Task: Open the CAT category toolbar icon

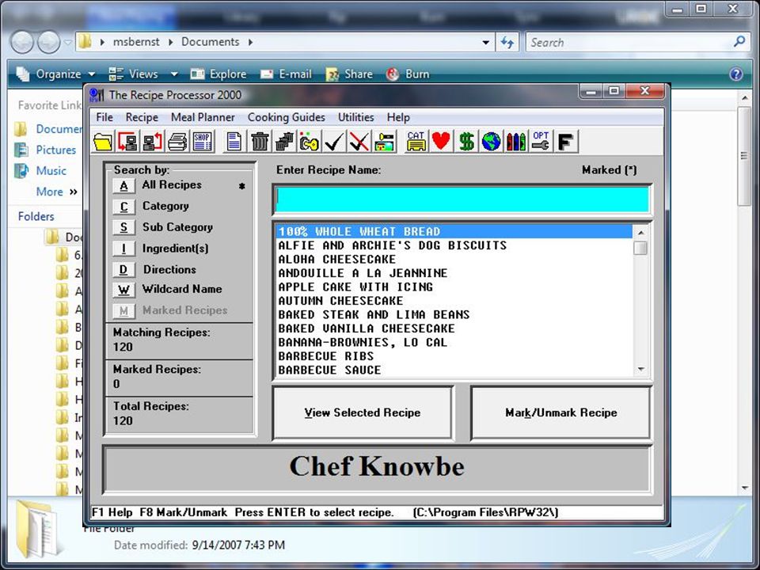Action: [416, 142]
